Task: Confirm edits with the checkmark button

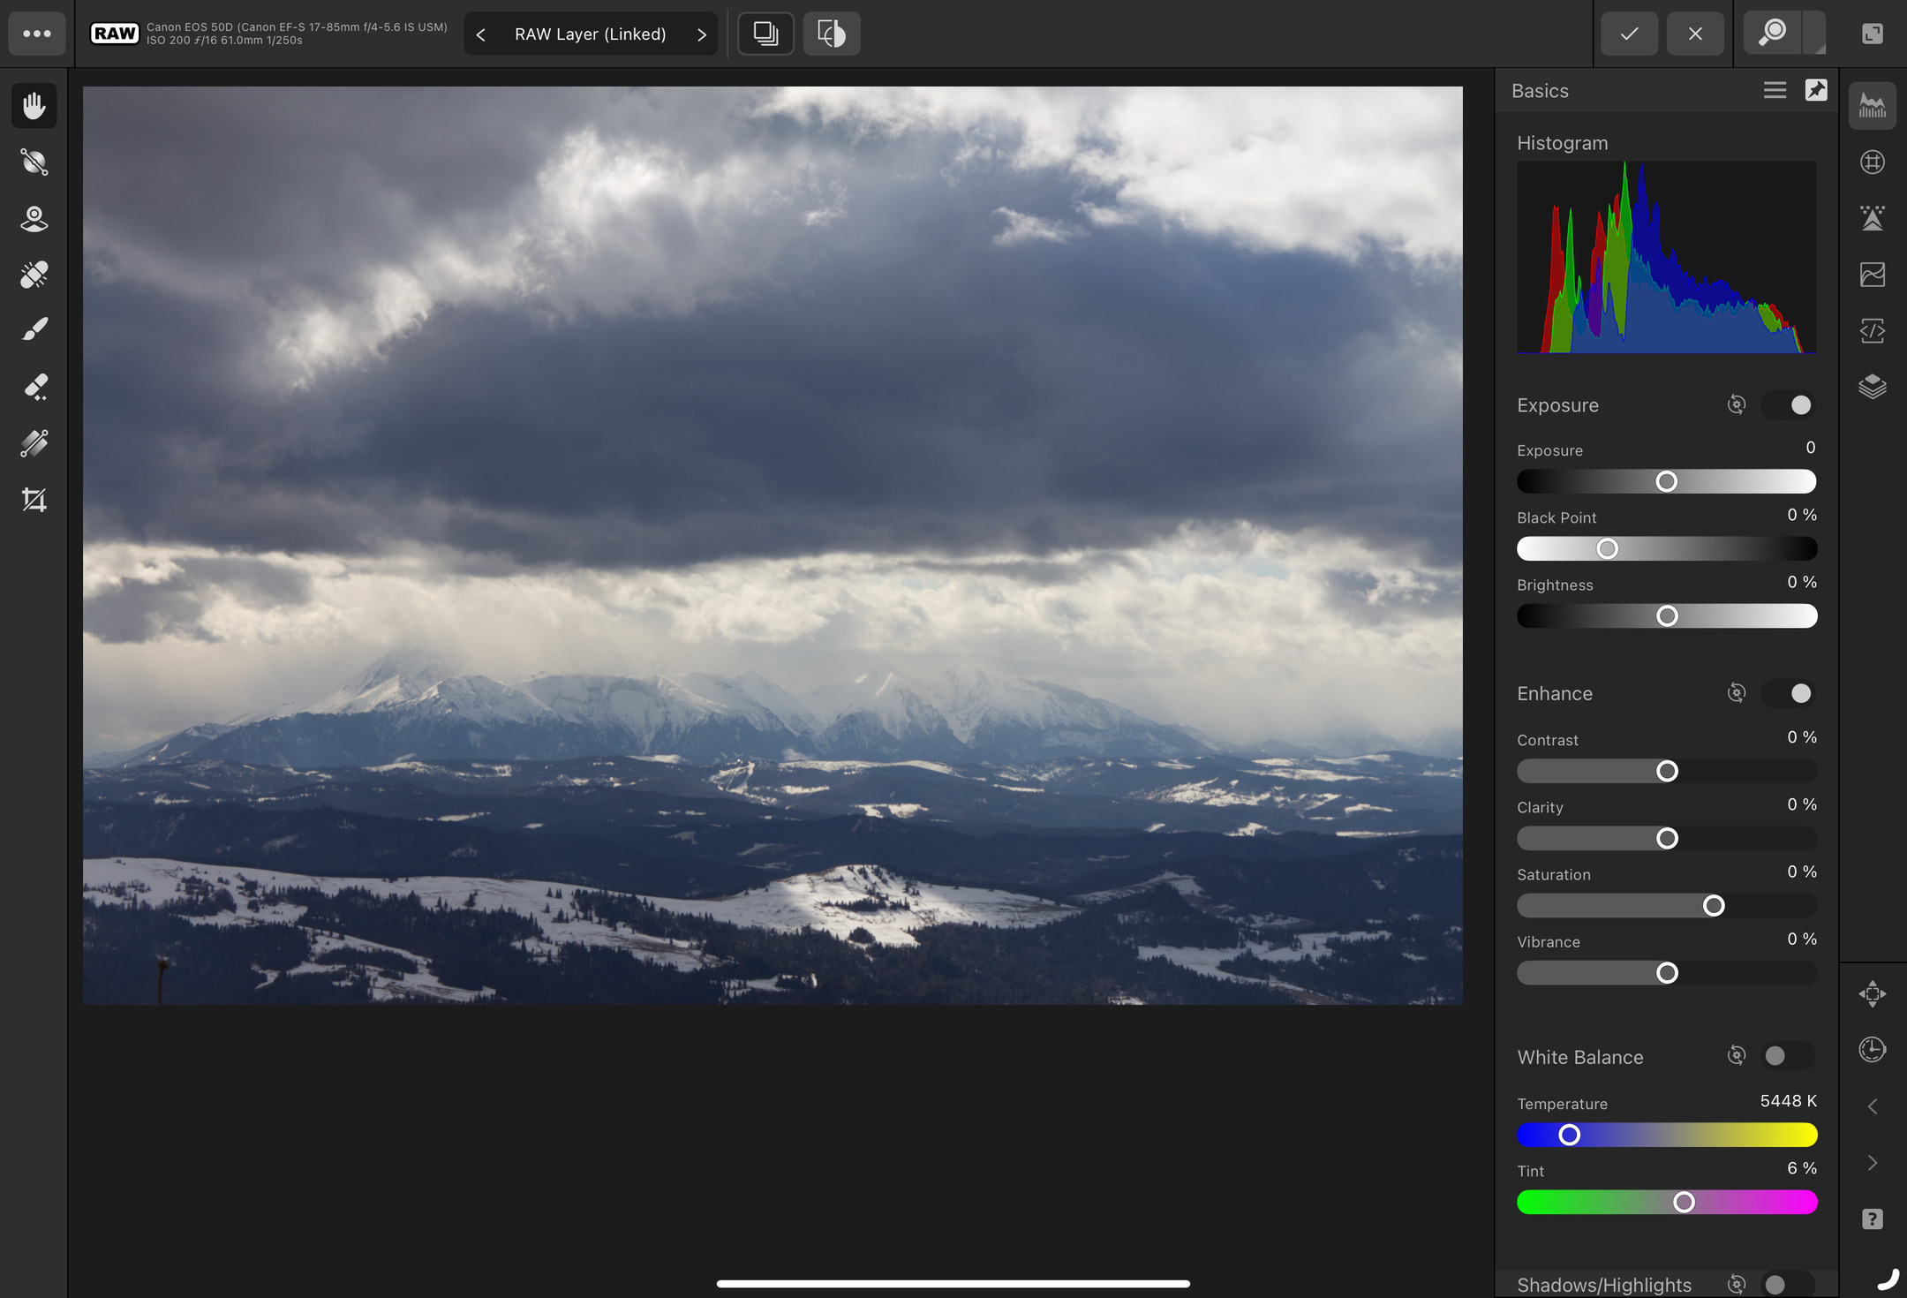Action: (x=1629, y=32)
